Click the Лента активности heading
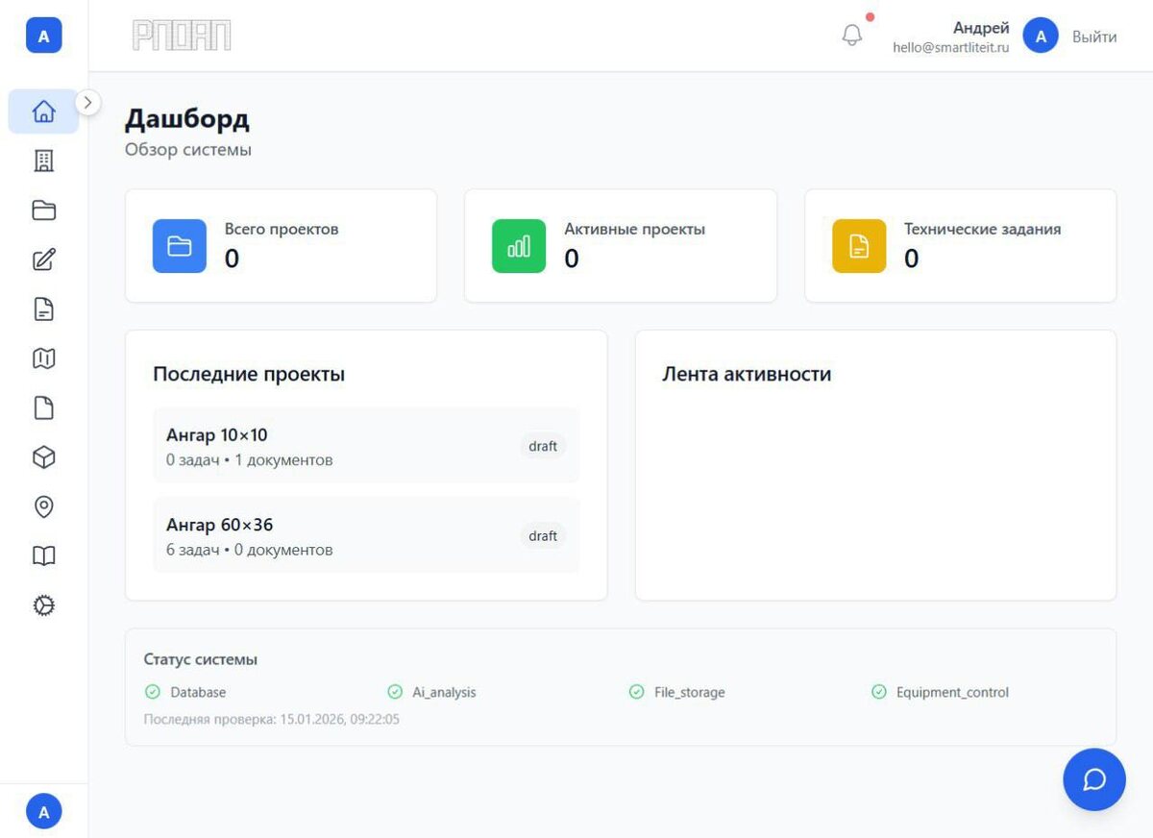This screenshot has width=1153, height=838. pos(747,374)
